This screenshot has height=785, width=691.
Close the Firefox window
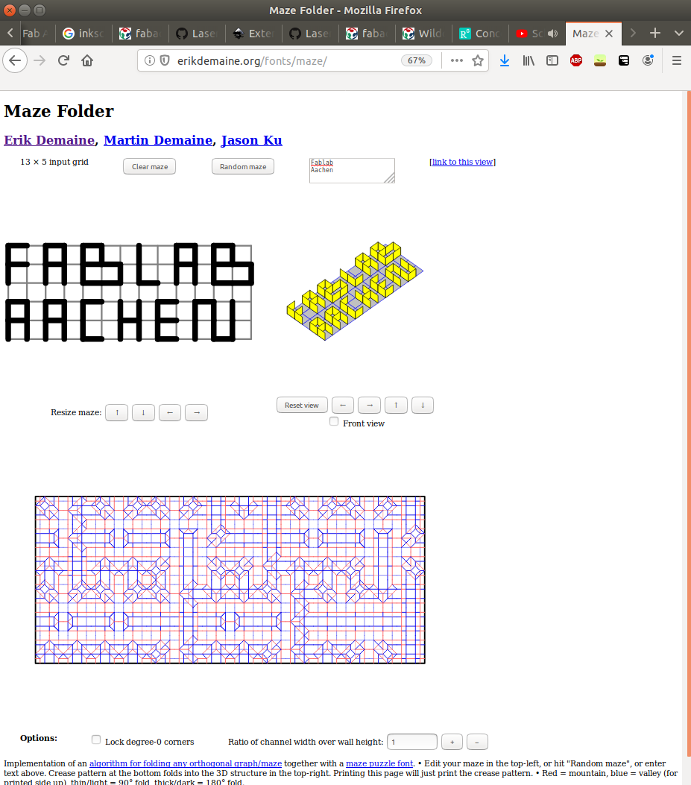click(x=10, y=10)
